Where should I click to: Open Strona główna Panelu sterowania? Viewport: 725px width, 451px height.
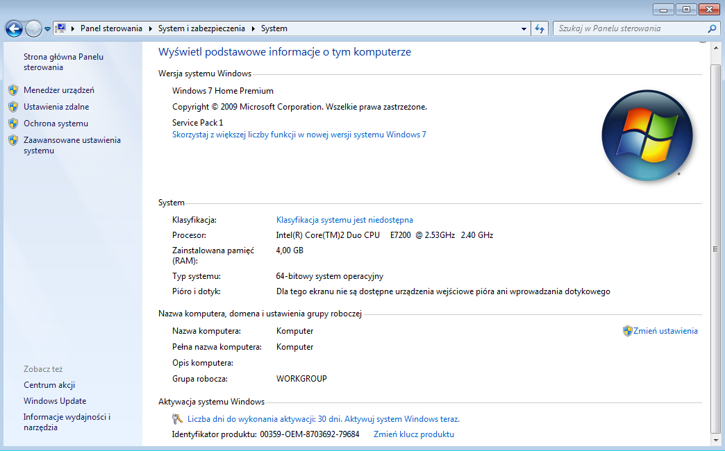(x=63, y=62)
